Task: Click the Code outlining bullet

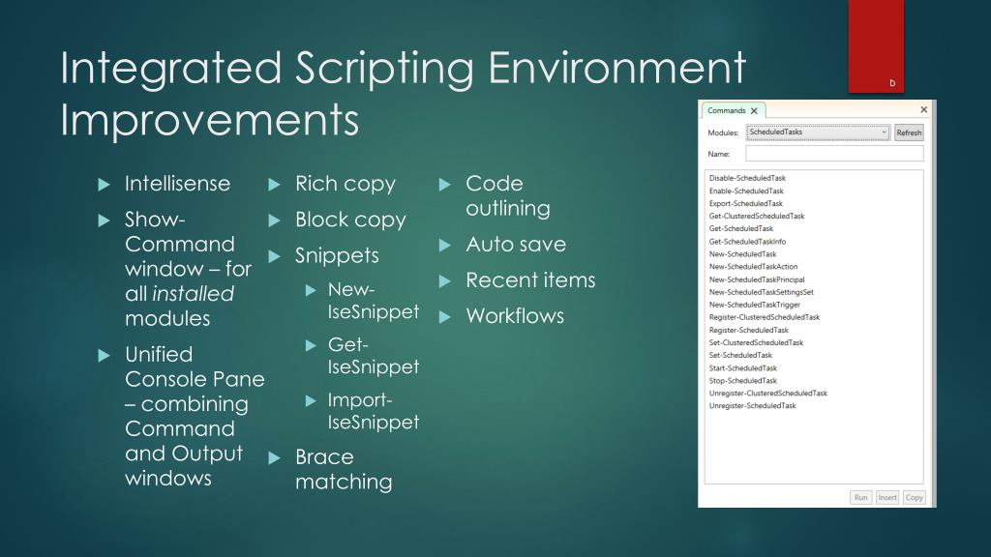Action: [508, 195]
